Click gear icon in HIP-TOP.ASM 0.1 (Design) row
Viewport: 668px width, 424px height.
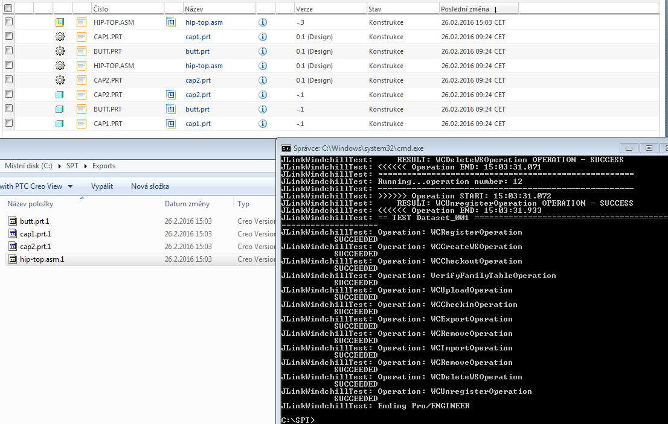pyautogui.click(x=60, y=66)
